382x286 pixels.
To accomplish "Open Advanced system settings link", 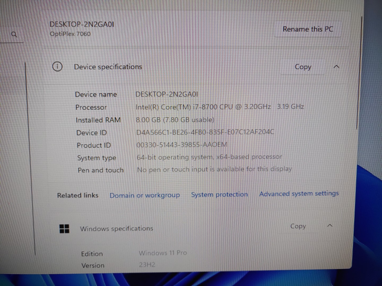I will click(299, 194).
